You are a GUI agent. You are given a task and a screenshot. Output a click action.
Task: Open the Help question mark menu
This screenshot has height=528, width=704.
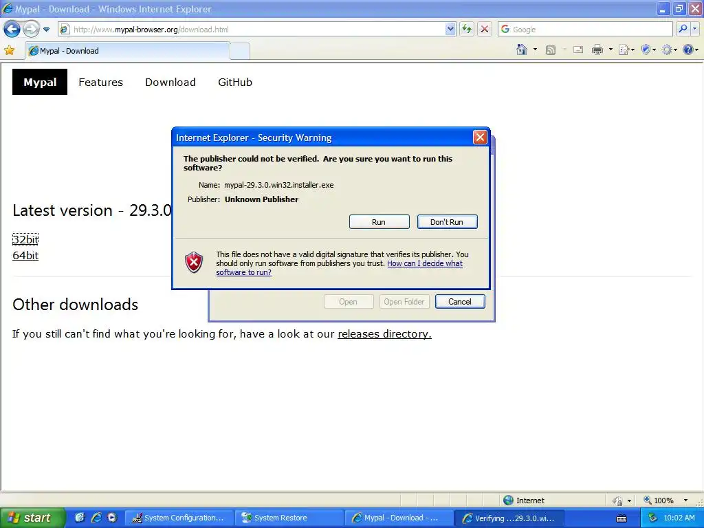pyautogui.click(x=690, y=49)
